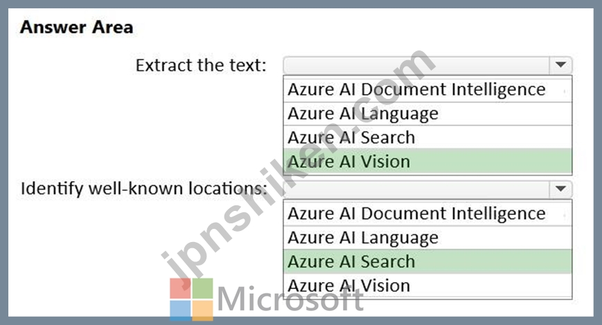The image size is (602, 325).
Task: Click the red square of Microsoft logo
Action: click(180, 288)
